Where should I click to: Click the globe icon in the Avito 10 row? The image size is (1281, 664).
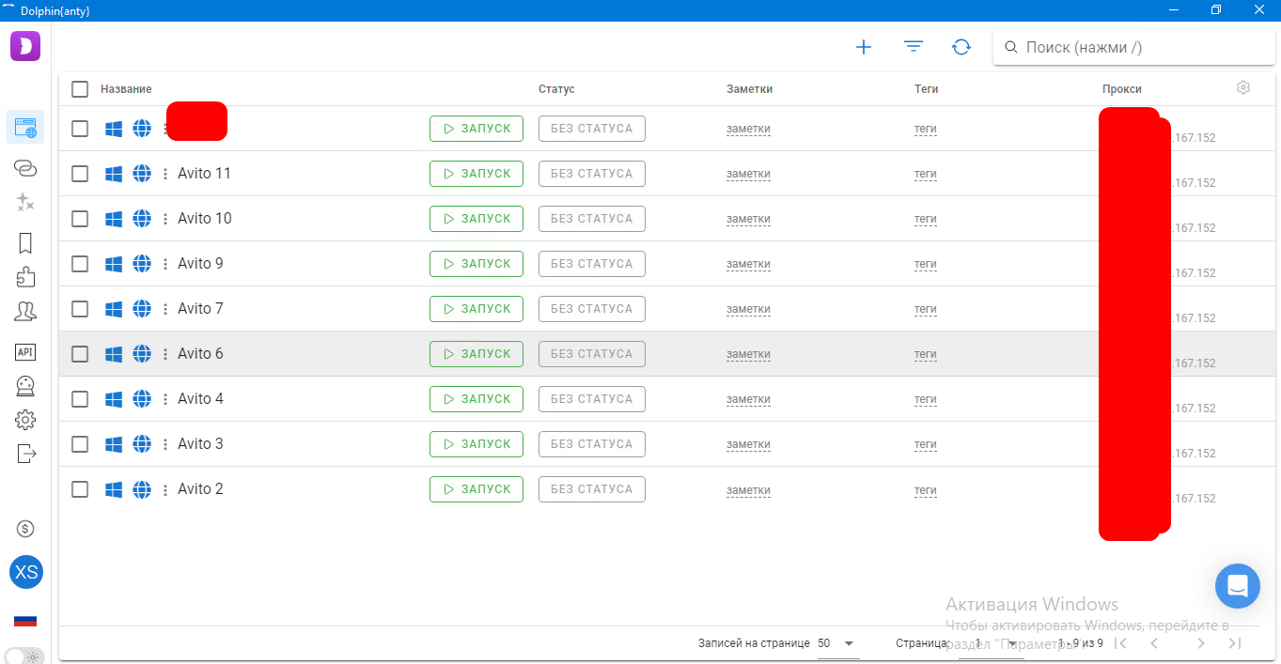click(x=142, y=219)
